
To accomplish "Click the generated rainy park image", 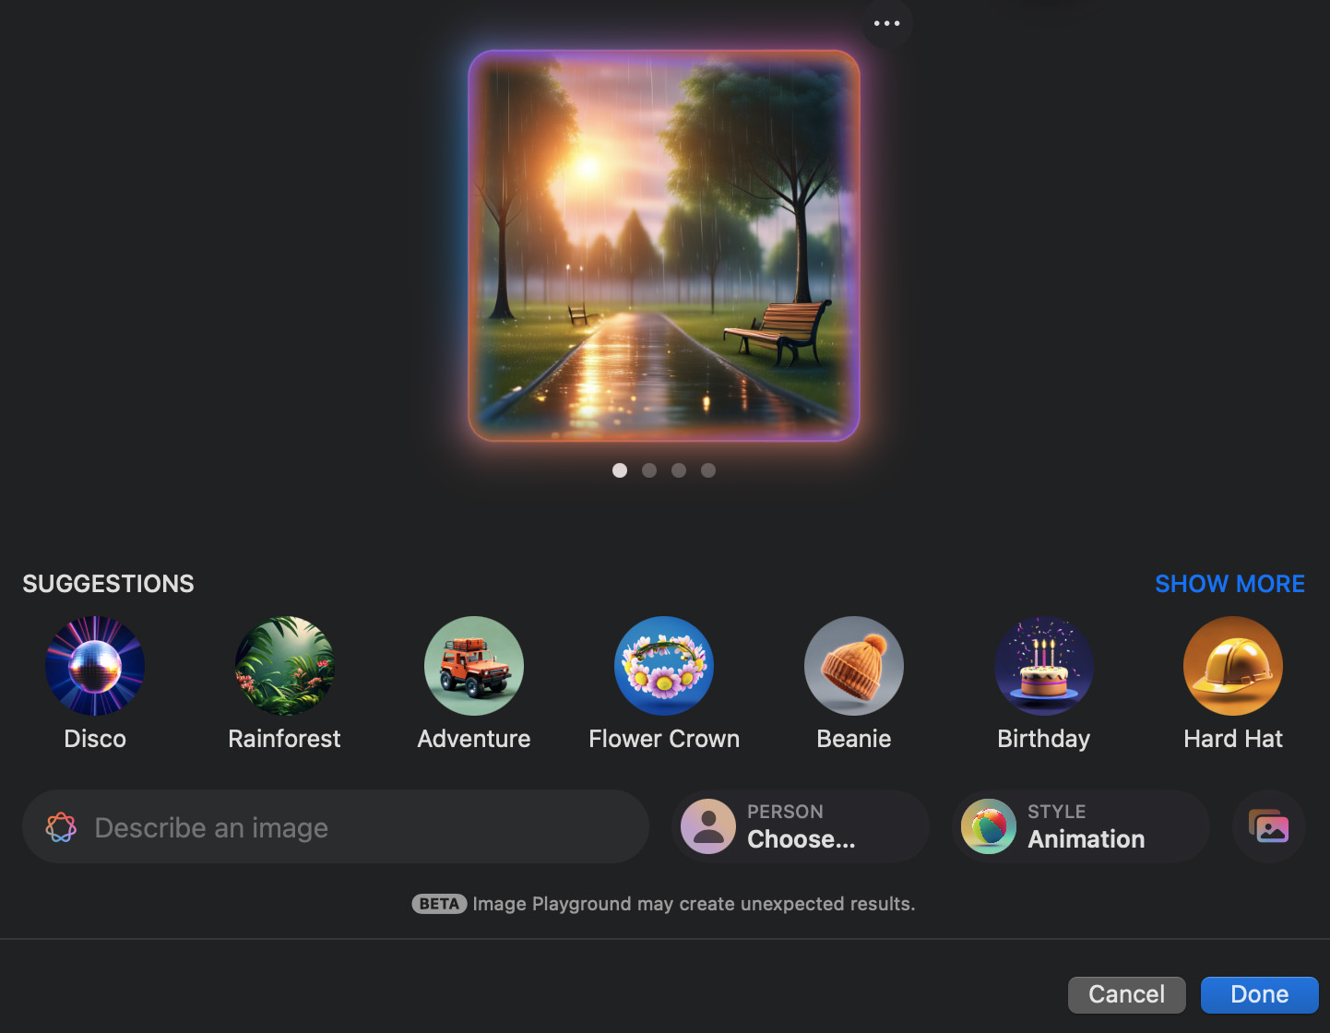I will pyautogui.click(x=664, y=245).
